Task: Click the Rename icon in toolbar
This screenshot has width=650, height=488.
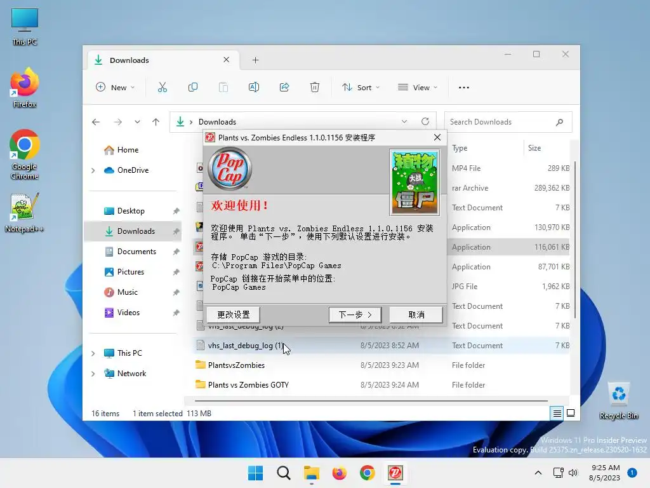Action: [254, 87]
